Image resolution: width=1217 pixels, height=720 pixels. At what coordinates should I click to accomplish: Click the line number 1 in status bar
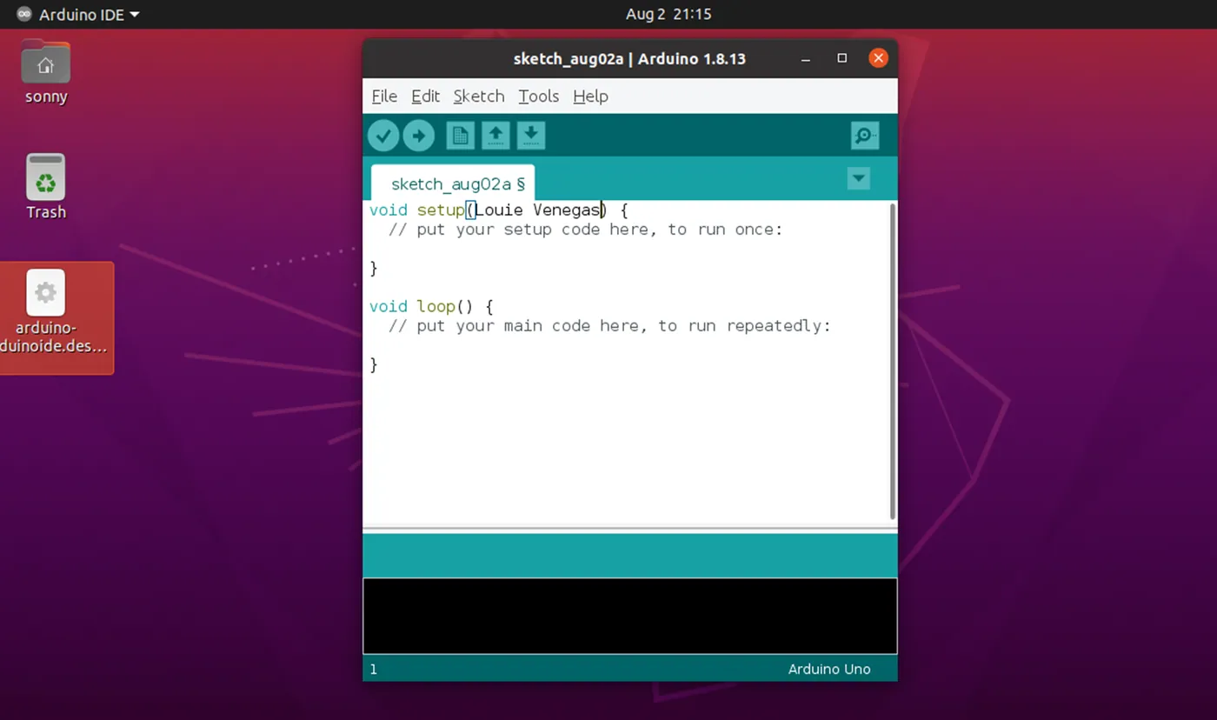tap(374, 670)
